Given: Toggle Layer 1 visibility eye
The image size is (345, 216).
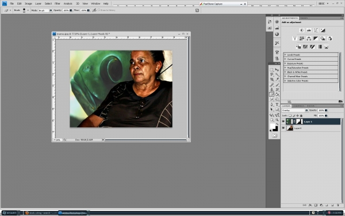Looking at the screenshot, I should pos(283,122).
